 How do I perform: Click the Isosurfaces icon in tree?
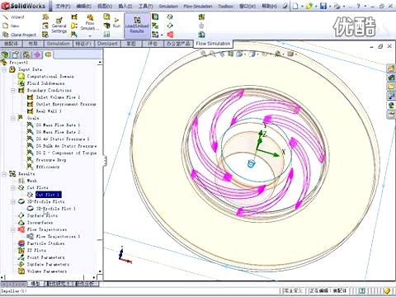(x=21, y=222)
